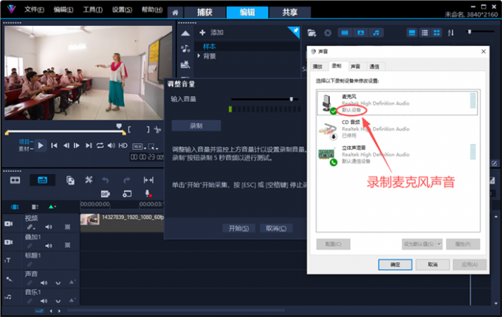Toggle HD preview mode
Viewport: 502px width, 317px height.
[x=123, y=146]
